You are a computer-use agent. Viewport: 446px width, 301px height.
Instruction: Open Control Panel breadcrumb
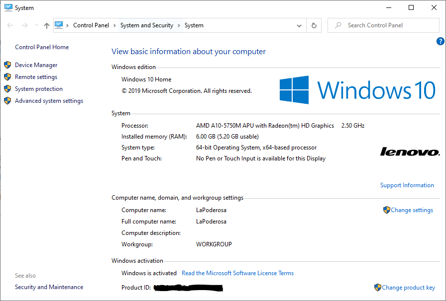click(91, 25)
